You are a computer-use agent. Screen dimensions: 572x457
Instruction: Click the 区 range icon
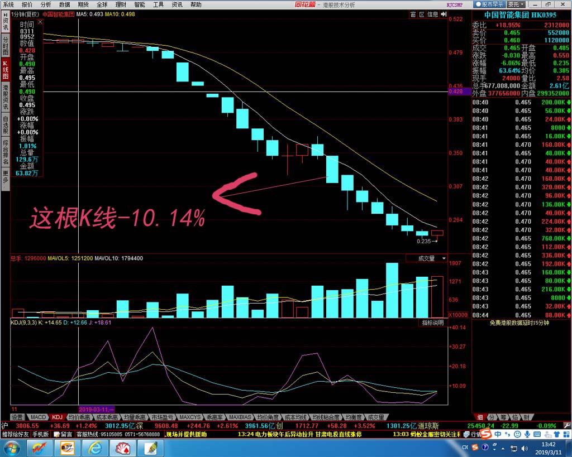pyautogui.click(x=422, y=14)
